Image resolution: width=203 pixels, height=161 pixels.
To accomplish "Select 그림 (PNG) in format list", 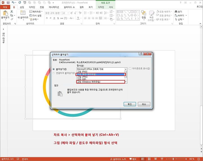I will 101,72.
